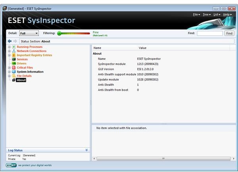Open the List menu

pos(217,15)
